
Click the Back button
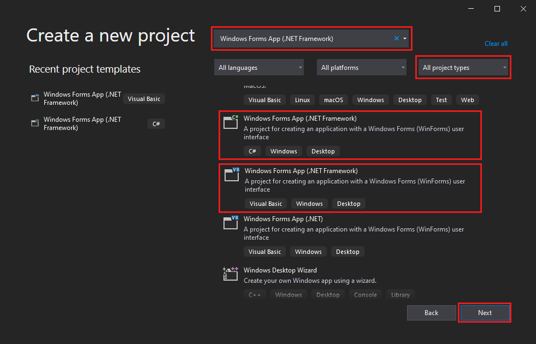tap(431, 312)
